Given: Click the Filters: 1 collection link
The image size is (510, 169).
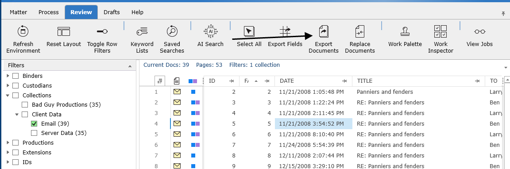Looking at the screenshot, I should [255, 65].
